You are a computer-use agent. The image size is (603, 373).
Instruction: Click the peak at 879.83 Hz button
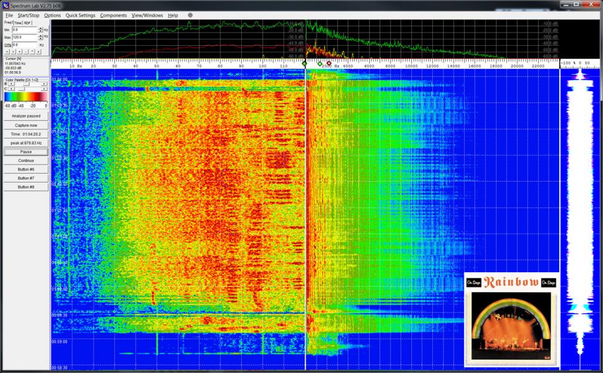[x=26, y=143]
